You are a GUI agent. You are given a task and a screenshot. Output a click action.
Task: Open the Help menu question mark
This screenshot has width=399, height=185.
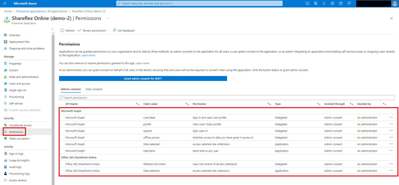[341, 3]
